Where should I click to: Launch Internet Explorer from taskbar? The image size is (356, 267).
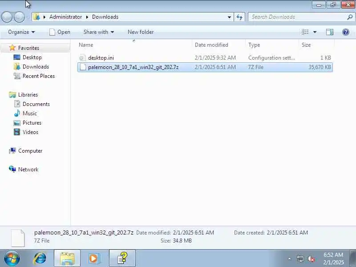[40, 258]
